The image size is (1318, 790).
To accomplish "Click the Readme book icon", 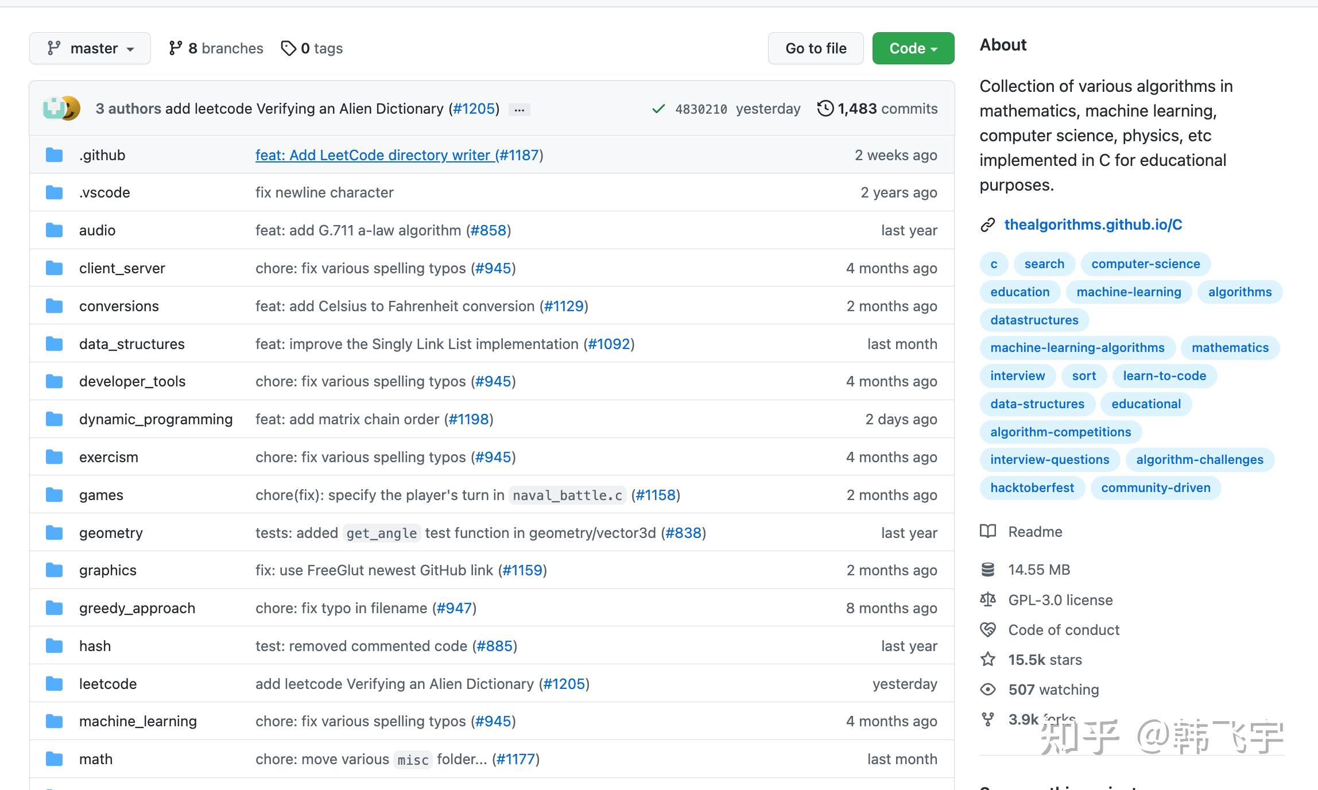I will click(987, 532).
